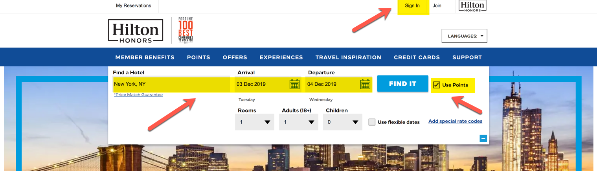
Task: Expand the Adults (18+) dropdown
Action: pos(299,122)
